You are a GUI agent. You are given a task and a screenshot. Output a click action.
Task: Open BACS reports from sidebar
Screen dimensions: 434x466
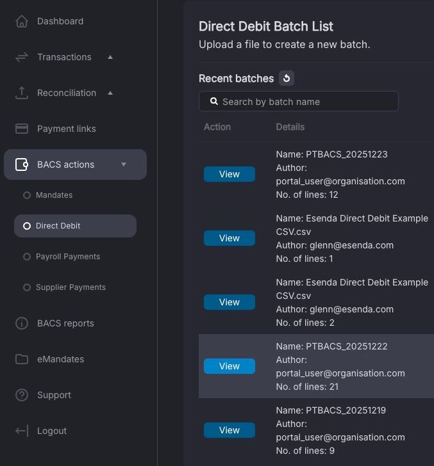point(65,323)
